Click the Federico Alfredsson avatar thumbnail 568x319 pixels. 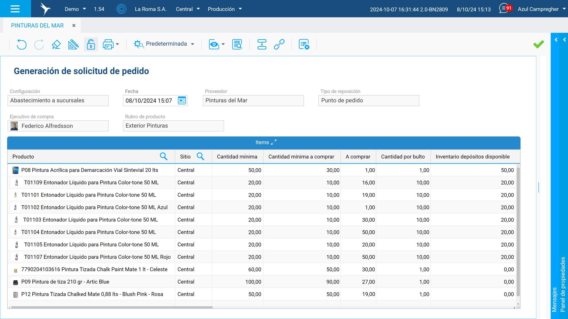point(14,126)
